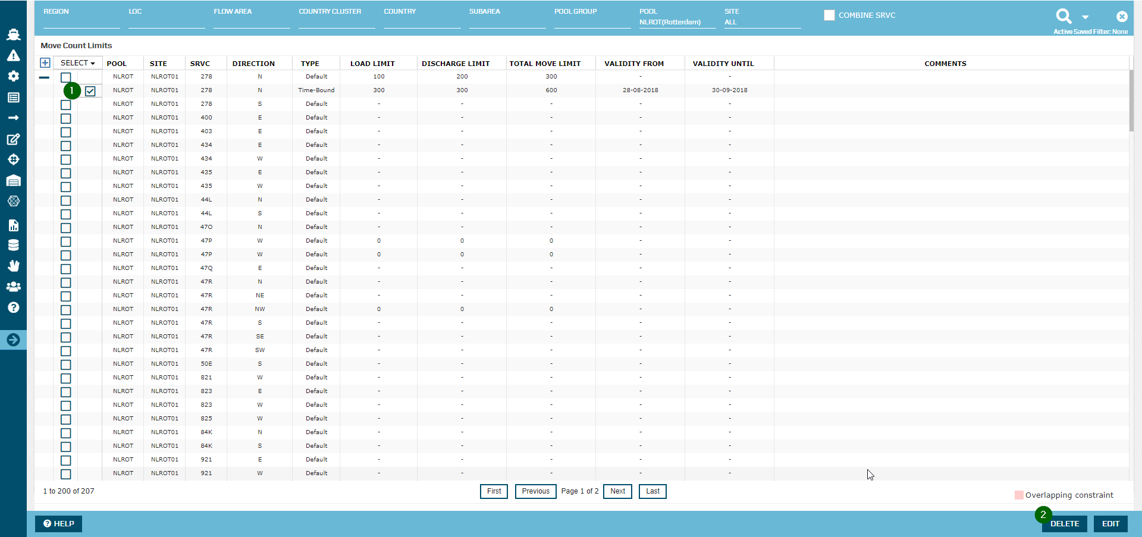Open the SELECT dropdown in table header
The width and height of the screenshot is (1142, 537).
point(77,63)
